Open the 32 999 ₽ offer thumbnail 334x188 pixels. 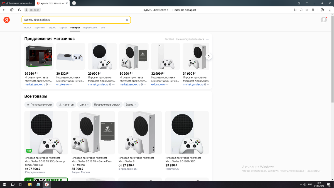(166, 56)
